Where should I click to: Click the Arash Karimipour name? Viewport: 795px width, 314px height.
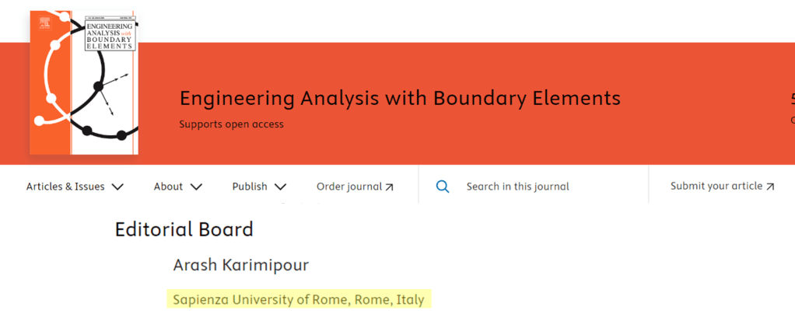241,266
